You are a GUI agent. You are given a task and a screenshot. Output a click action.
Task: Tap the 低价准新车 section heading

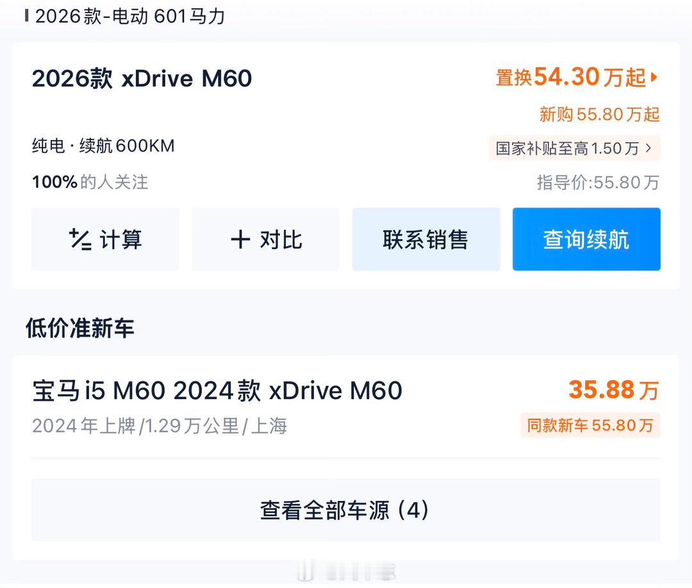tap(80, 328)
